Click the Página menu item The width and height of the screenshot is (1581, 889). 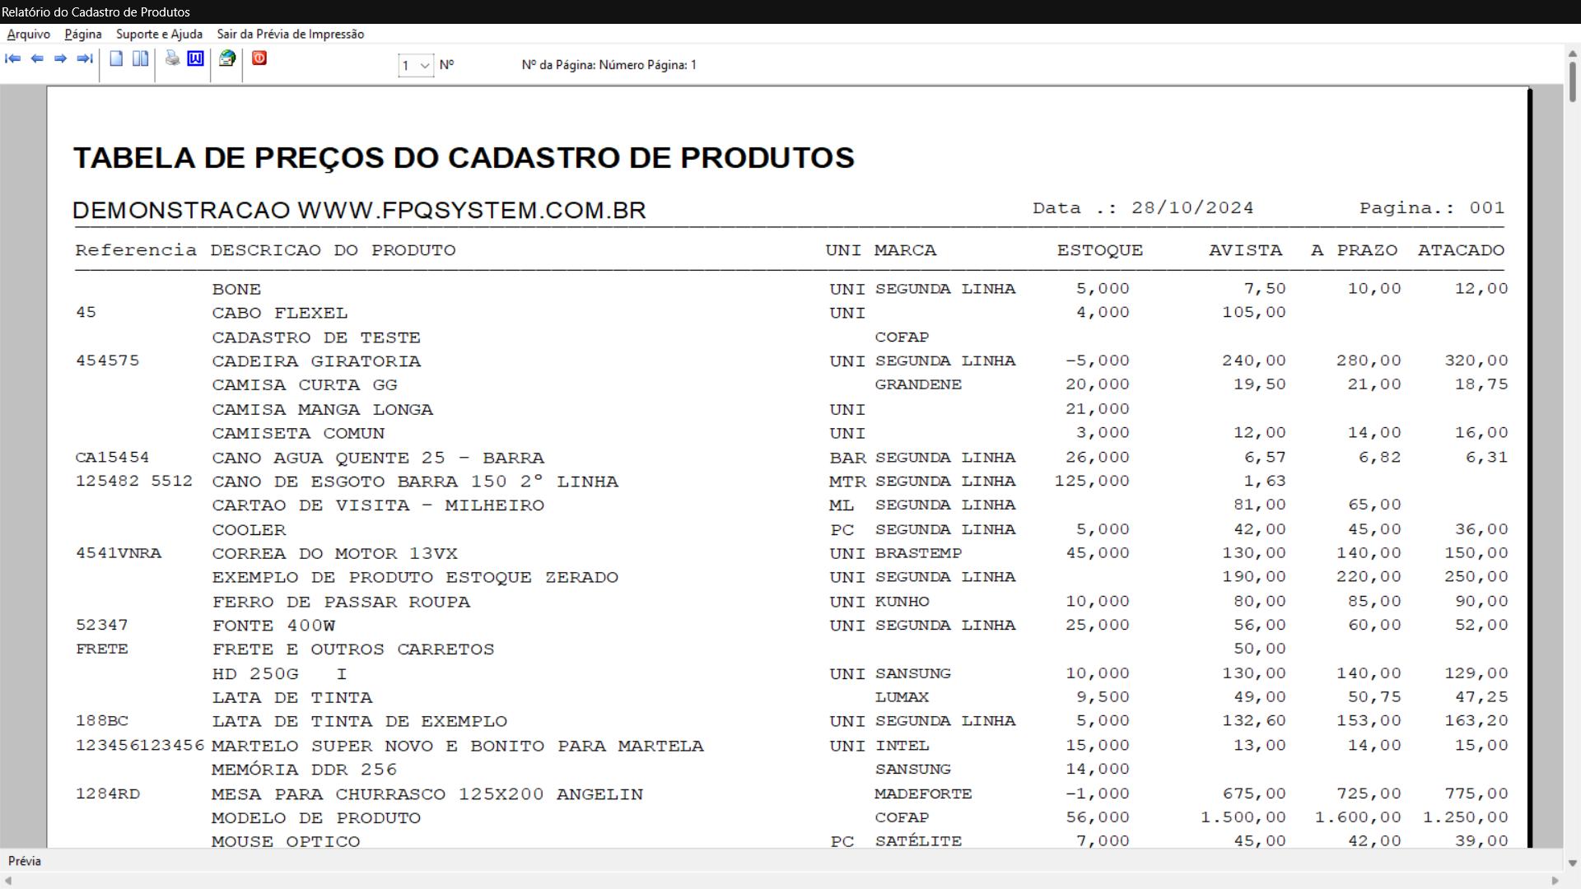pyautogui.click(x=82, y=34)
